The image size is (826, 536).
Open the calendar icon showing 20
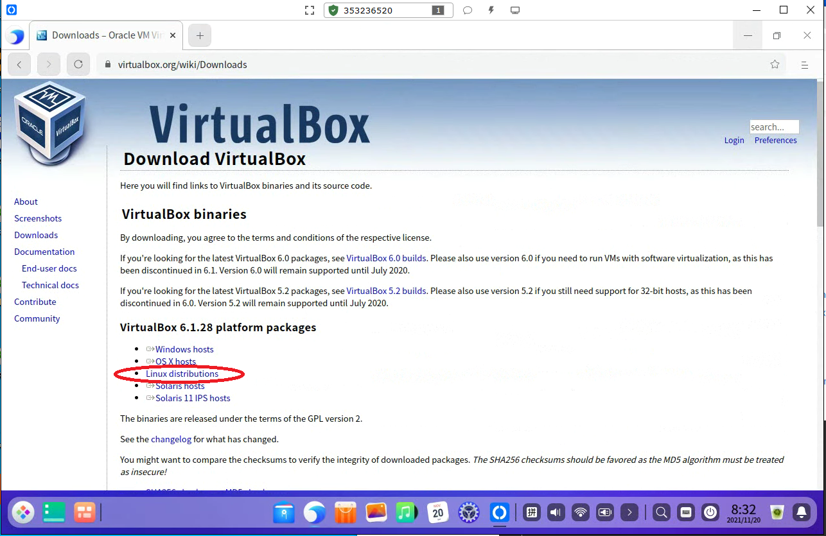click(438, 512)
